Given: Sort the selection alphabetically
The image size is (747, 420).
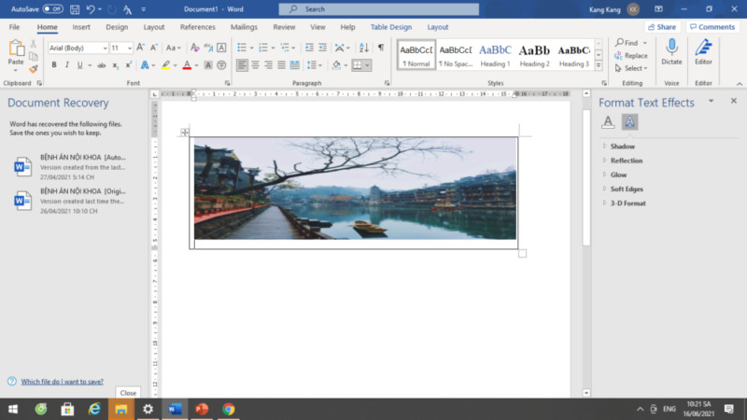Looking at the screenshot, I should click(364, 48).
